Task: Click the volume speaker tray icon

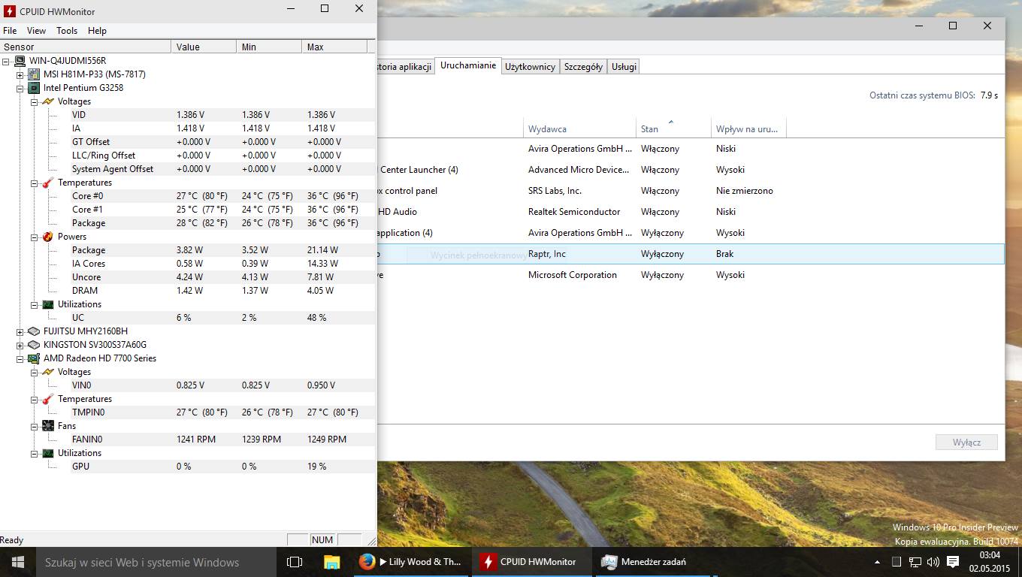Action: pos(933,562)
